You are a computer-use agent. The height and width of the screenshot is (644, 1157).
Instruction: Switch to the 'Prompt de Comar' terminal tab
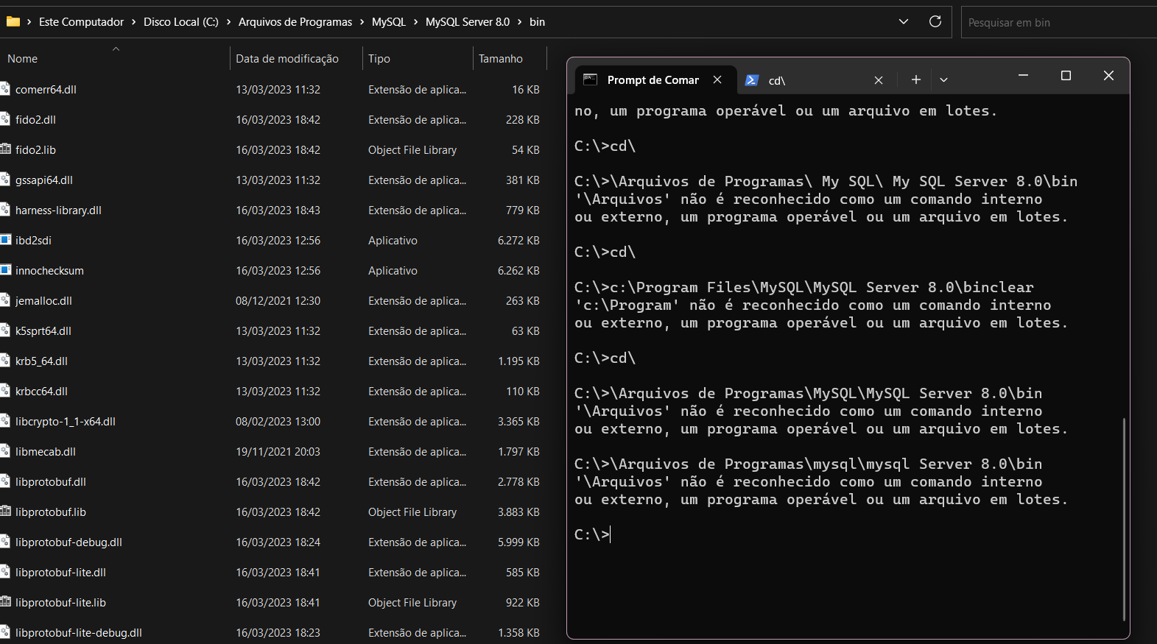[653, 79]
